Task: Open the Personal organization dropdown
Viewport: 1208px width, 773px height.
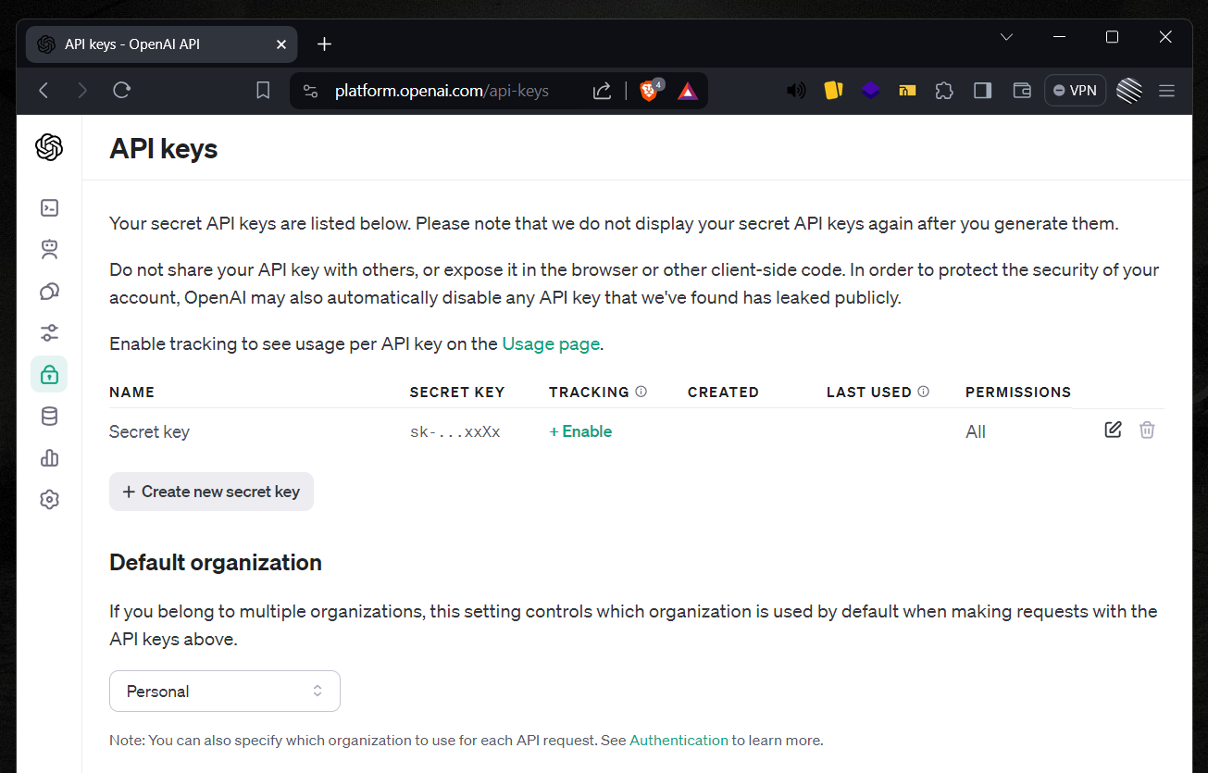Action: [x=225, y=691]
